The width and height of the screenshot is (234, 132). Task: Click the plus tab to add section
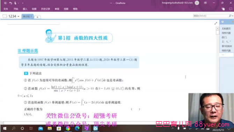[x=37, y=17]
